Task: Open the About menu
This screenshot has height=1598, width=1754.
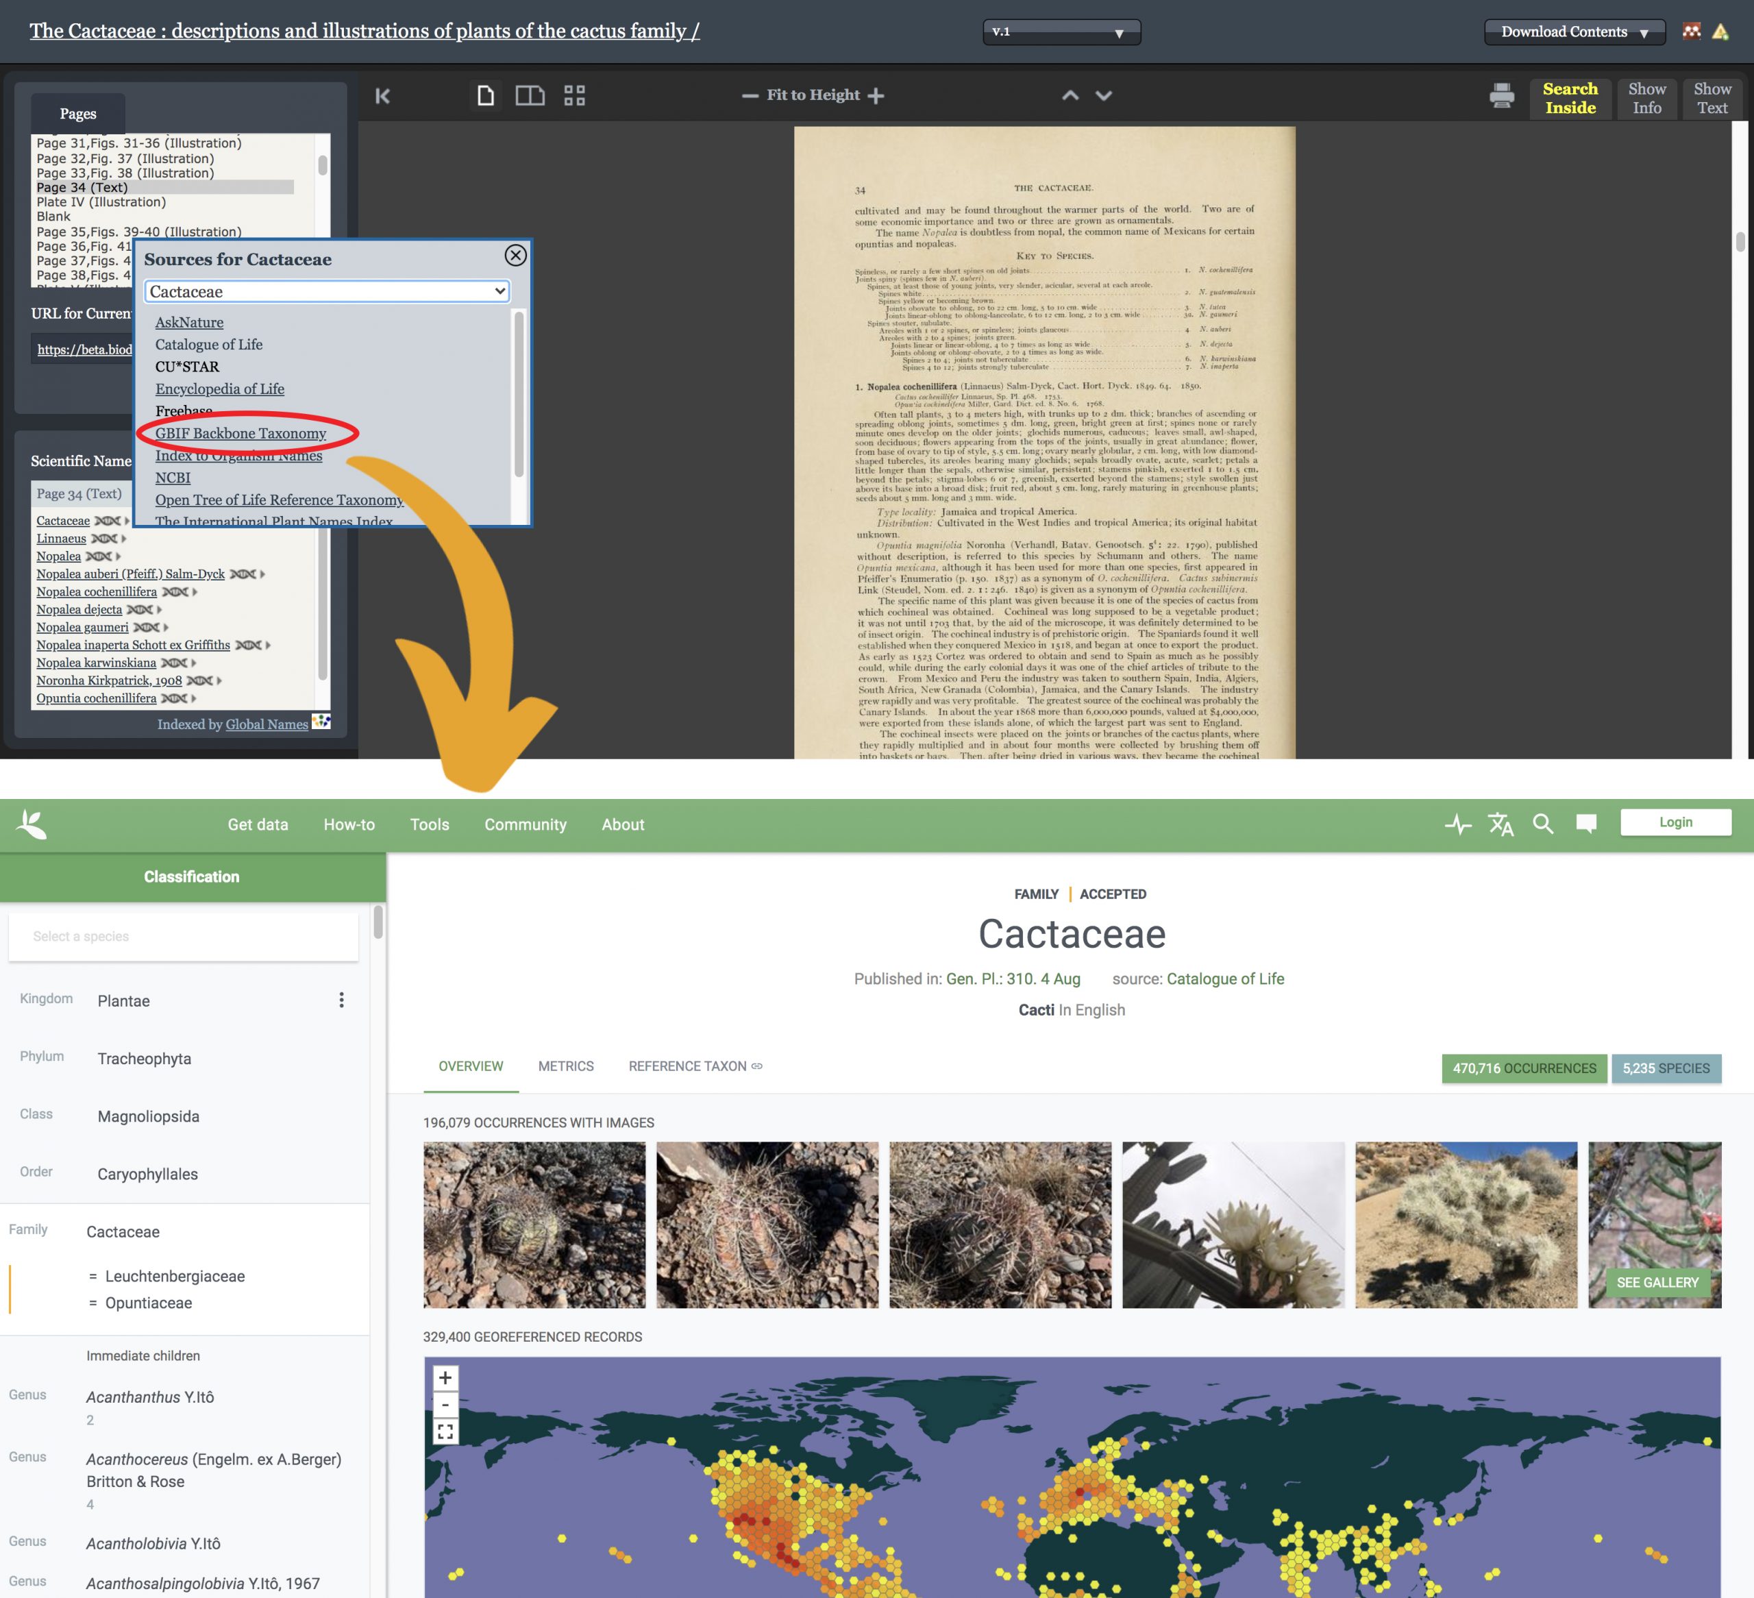Action: (623, 824)
